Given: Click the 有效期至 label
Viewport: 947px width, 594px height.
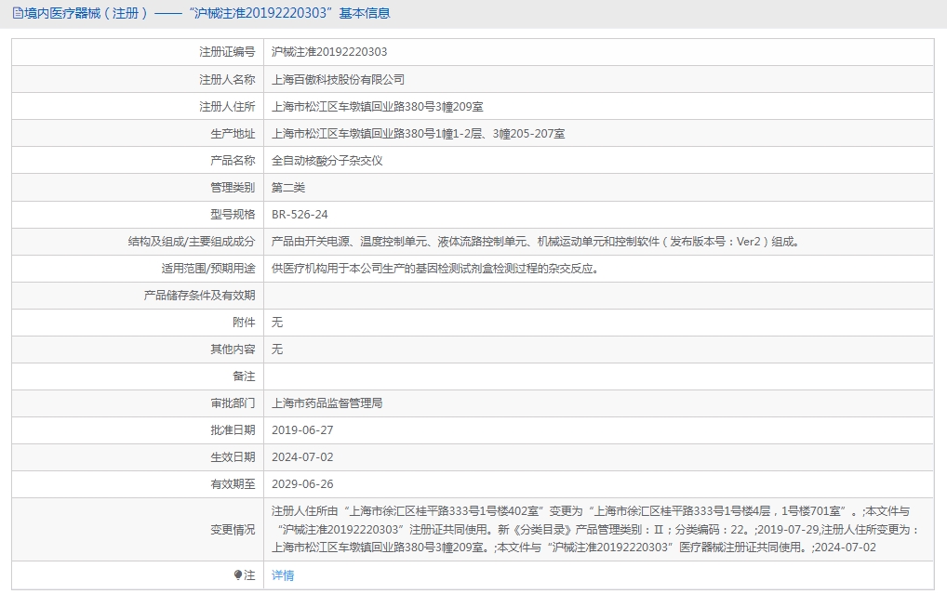Looking at the screenshot, I should click(233, 484).
